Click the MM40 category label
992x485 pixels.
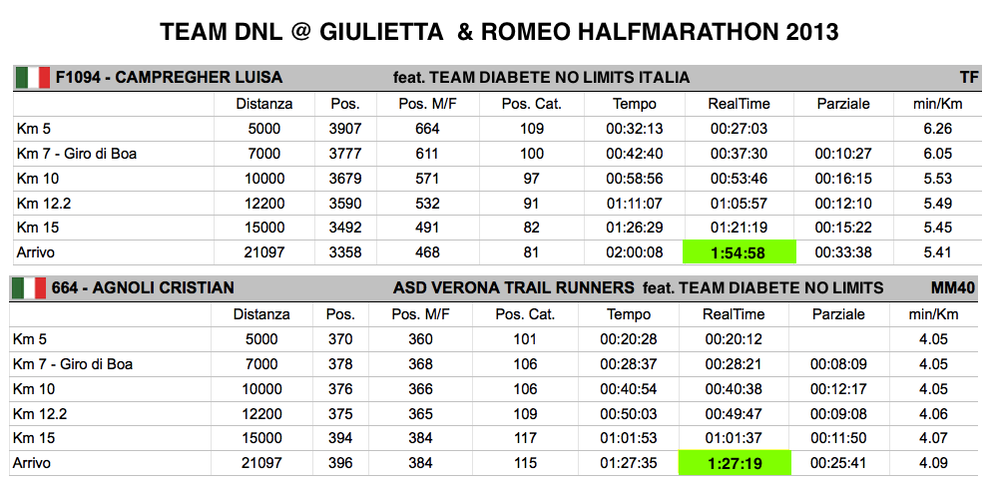952,288
